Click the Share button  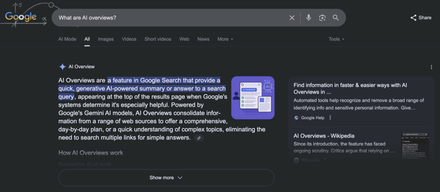pos(421,18)
